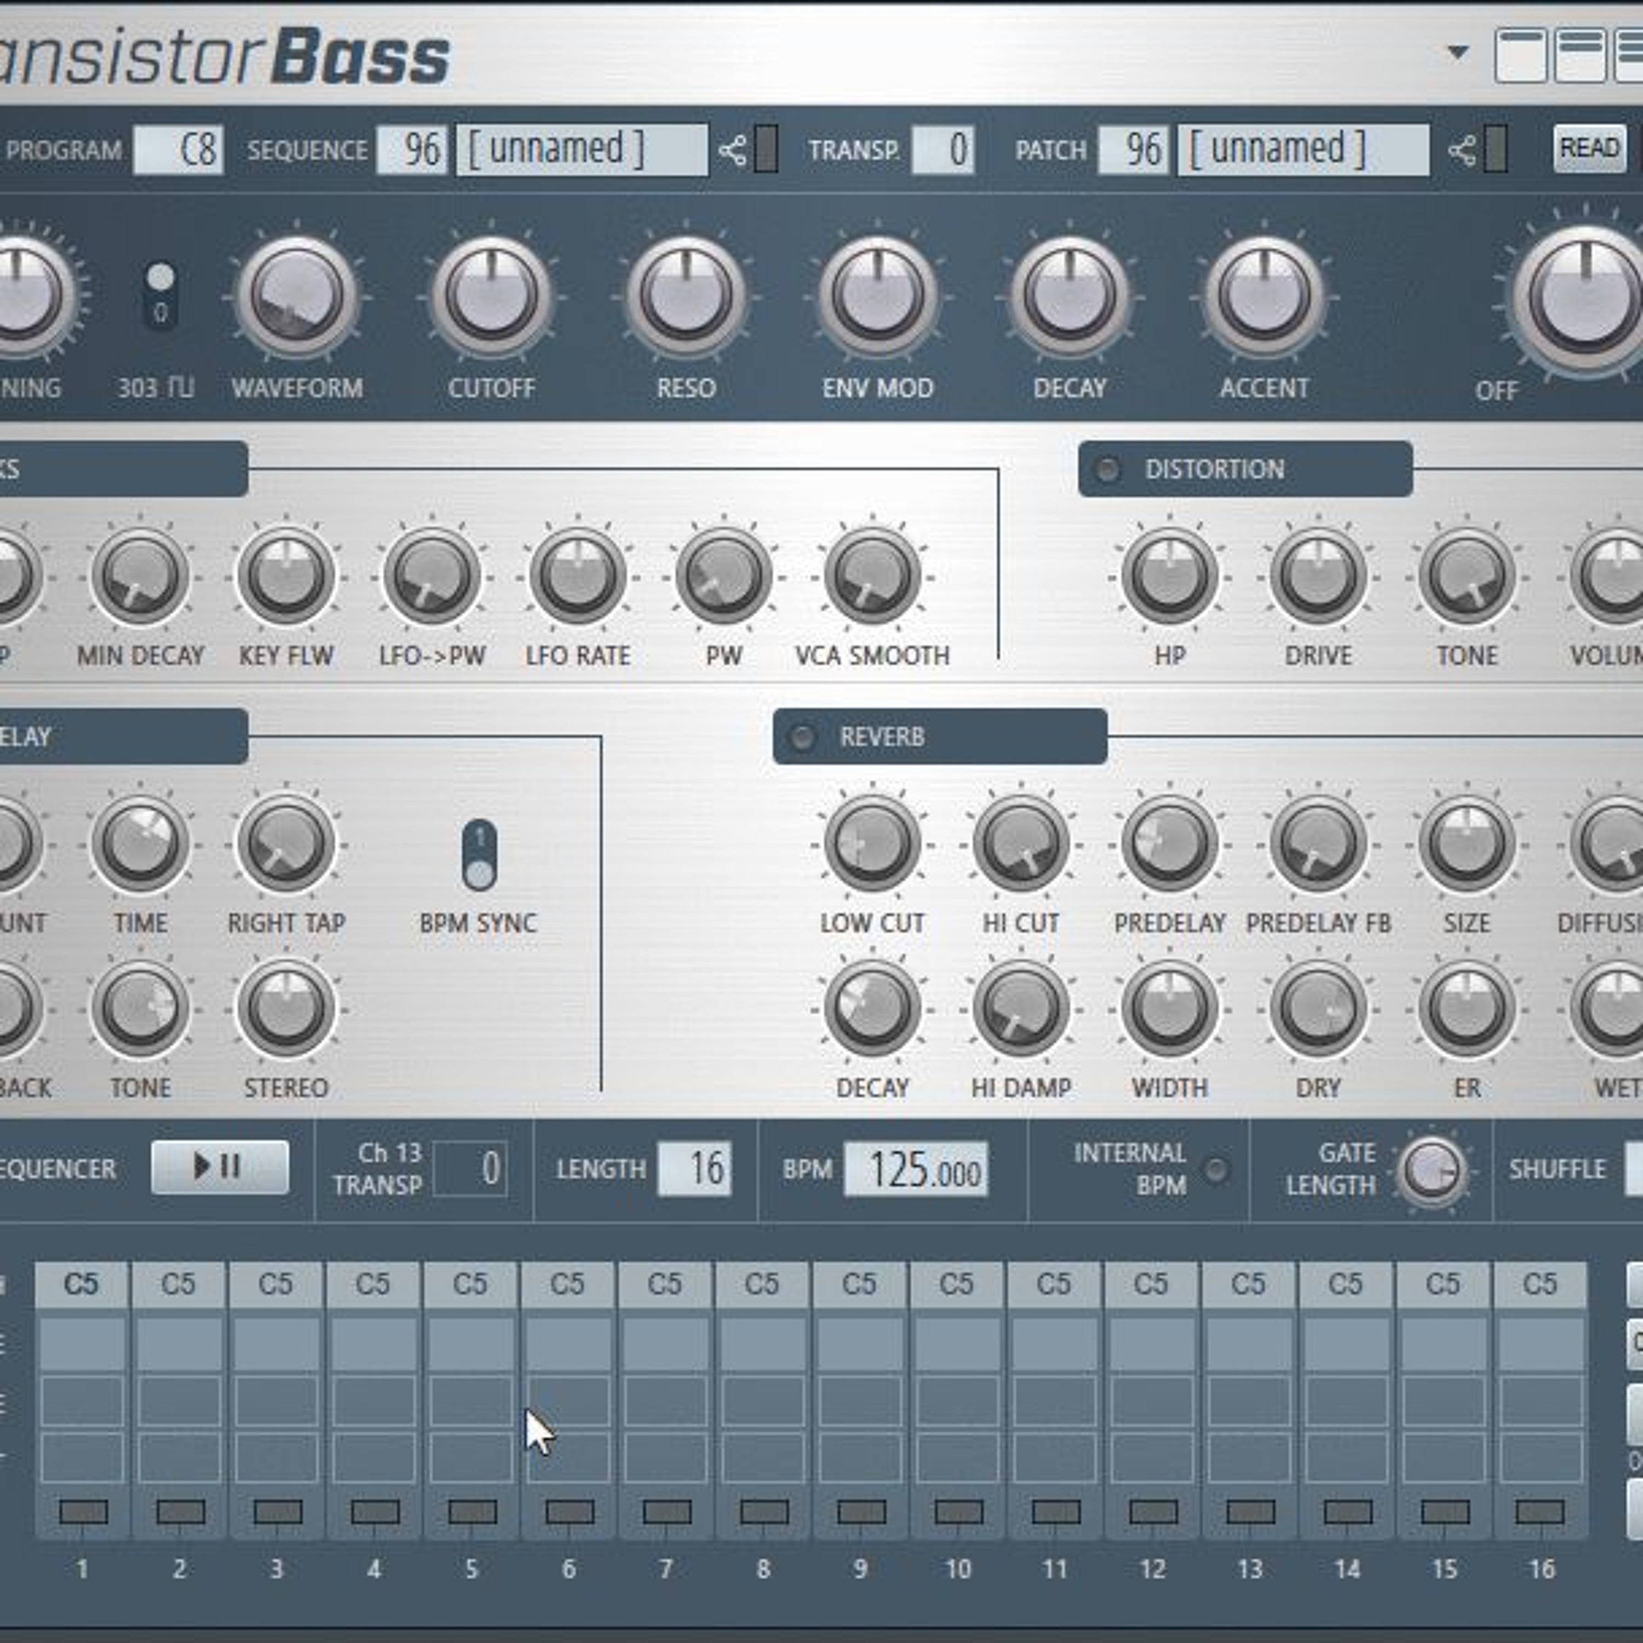Click the Reverb LOW CUT knob
This screenshot has height=1643, width=1643.
coord(872,843)
